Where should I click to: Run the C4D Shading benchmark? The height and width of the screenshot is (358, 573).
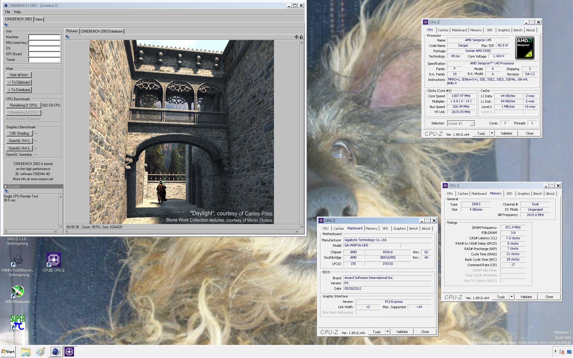(19, 133)
